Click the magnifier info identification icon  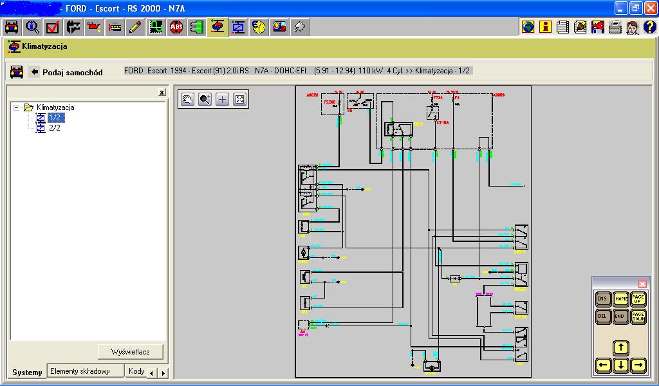(x=32, y=27)
